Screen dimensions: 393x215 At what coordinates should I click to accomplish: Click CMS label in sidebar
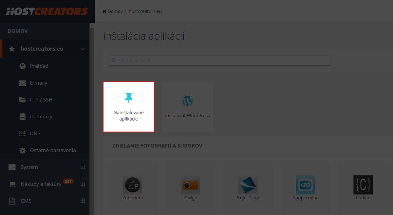[x=26, y=201]
